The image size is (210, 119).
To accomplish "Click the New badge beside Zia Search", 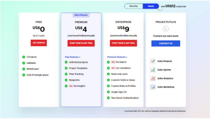I will (113, 62).
